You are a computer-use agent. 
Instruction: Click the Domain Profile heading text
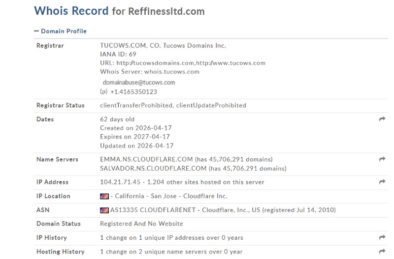tap(64, 31)
